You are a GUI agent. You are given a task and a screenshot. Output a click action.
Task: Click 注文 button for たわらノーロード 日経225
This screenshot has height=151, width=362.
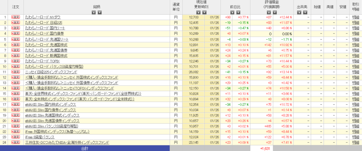point(16,23)
